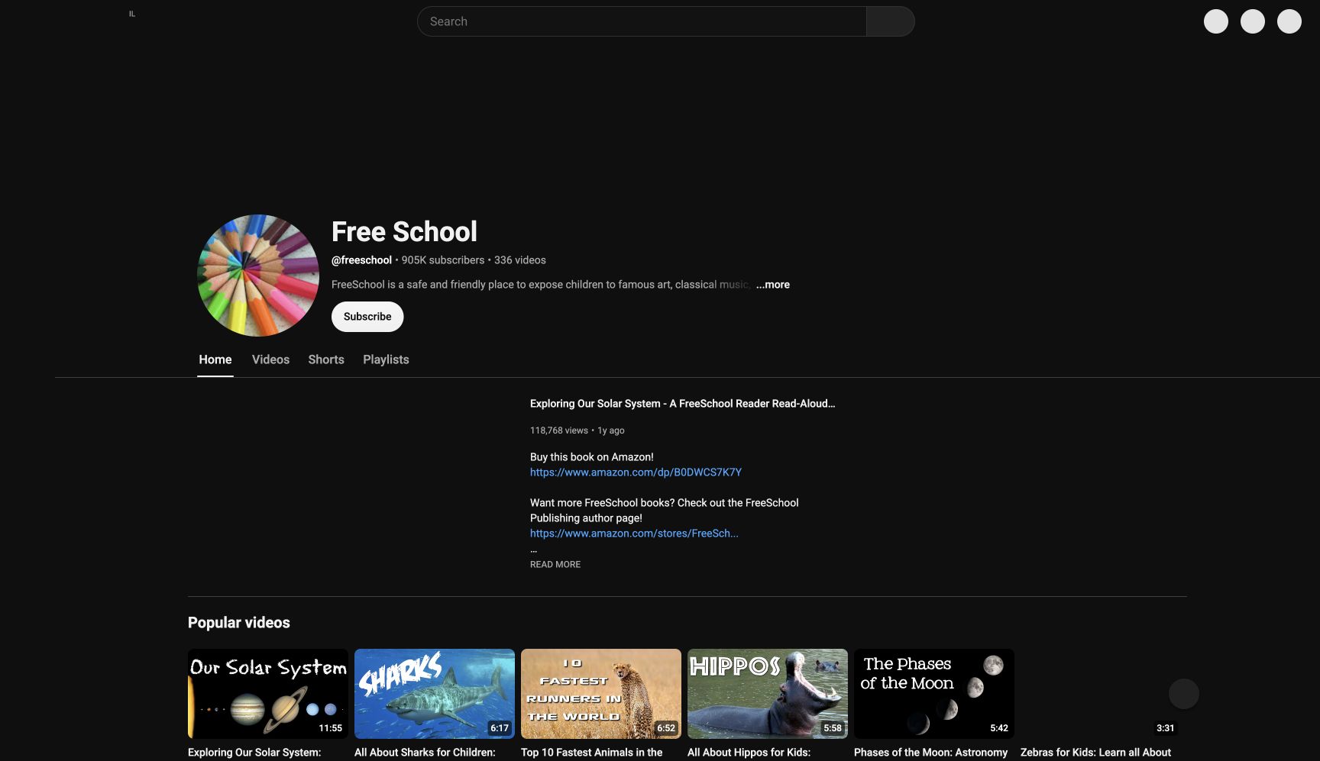Open the amazon.com/stores/FreeSch... link

tap(634, 534)
